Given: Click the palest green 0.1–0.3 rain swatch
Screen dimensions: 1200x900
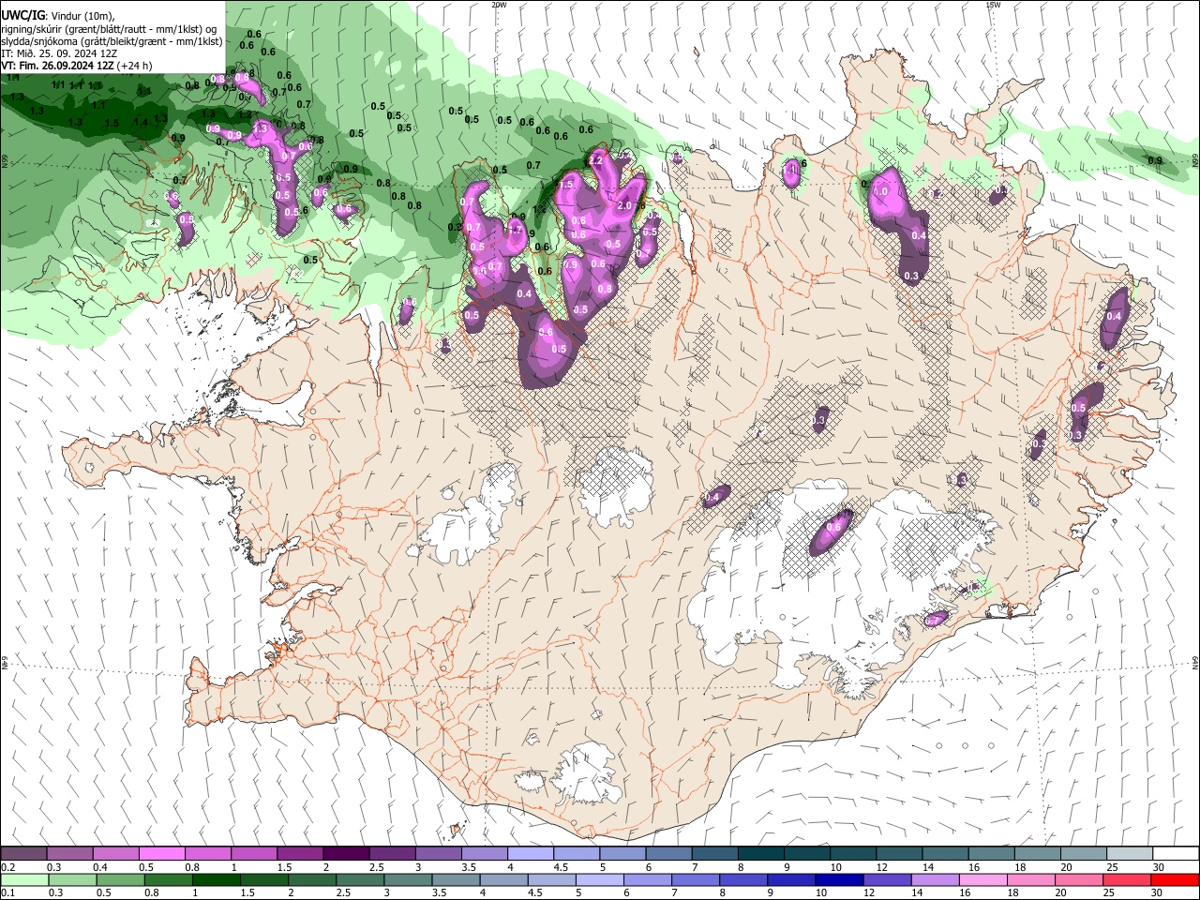Looking at the screenshot, I should click(x=23, y=879).
